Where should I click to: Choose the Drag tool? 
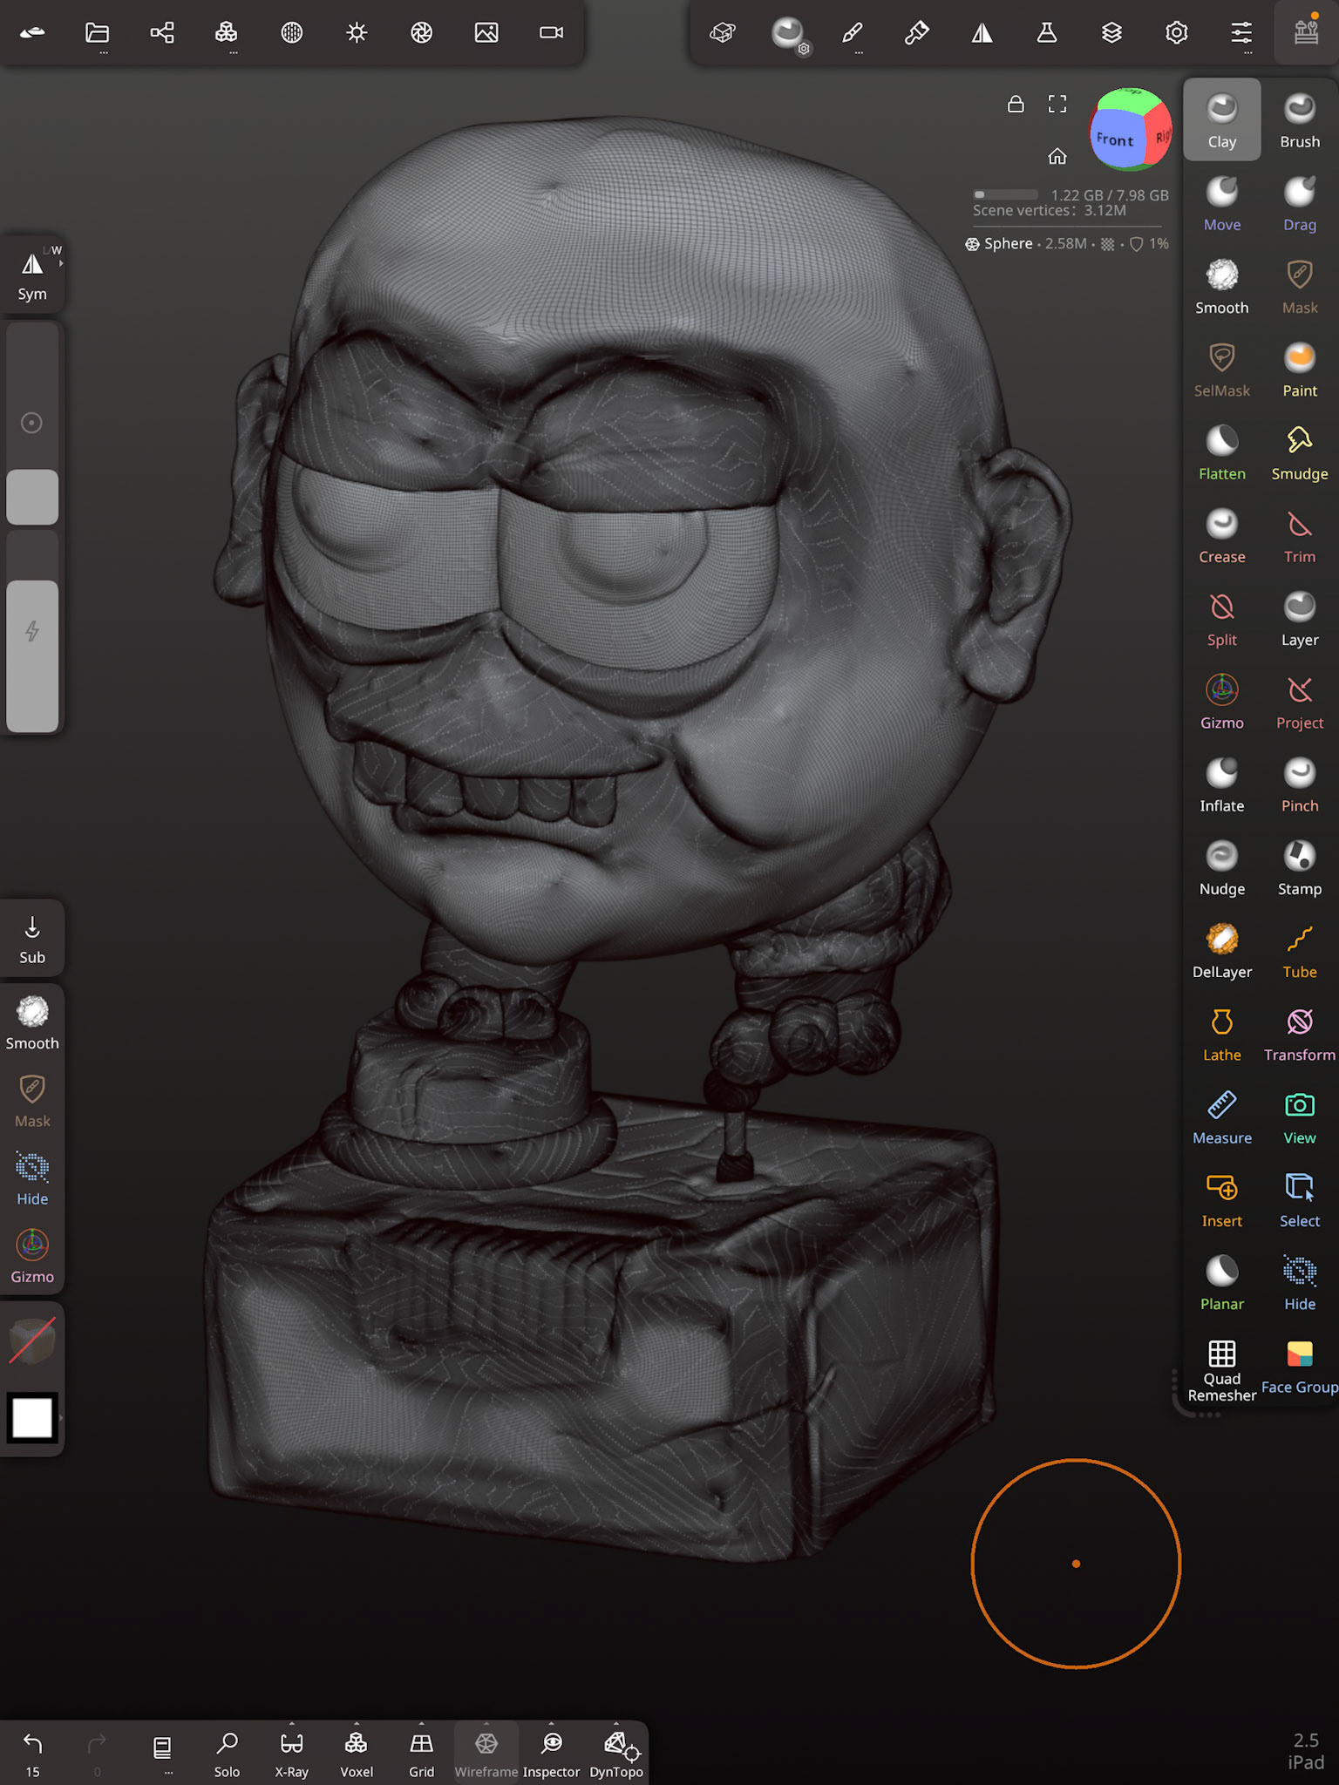(1299, 203)
